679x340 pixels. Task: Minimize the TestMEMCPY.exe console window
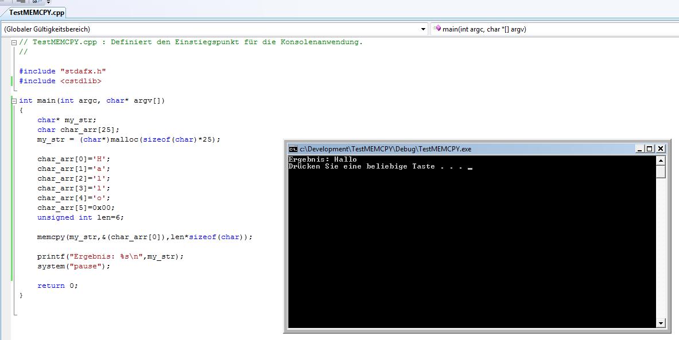(x=640, y=149)
